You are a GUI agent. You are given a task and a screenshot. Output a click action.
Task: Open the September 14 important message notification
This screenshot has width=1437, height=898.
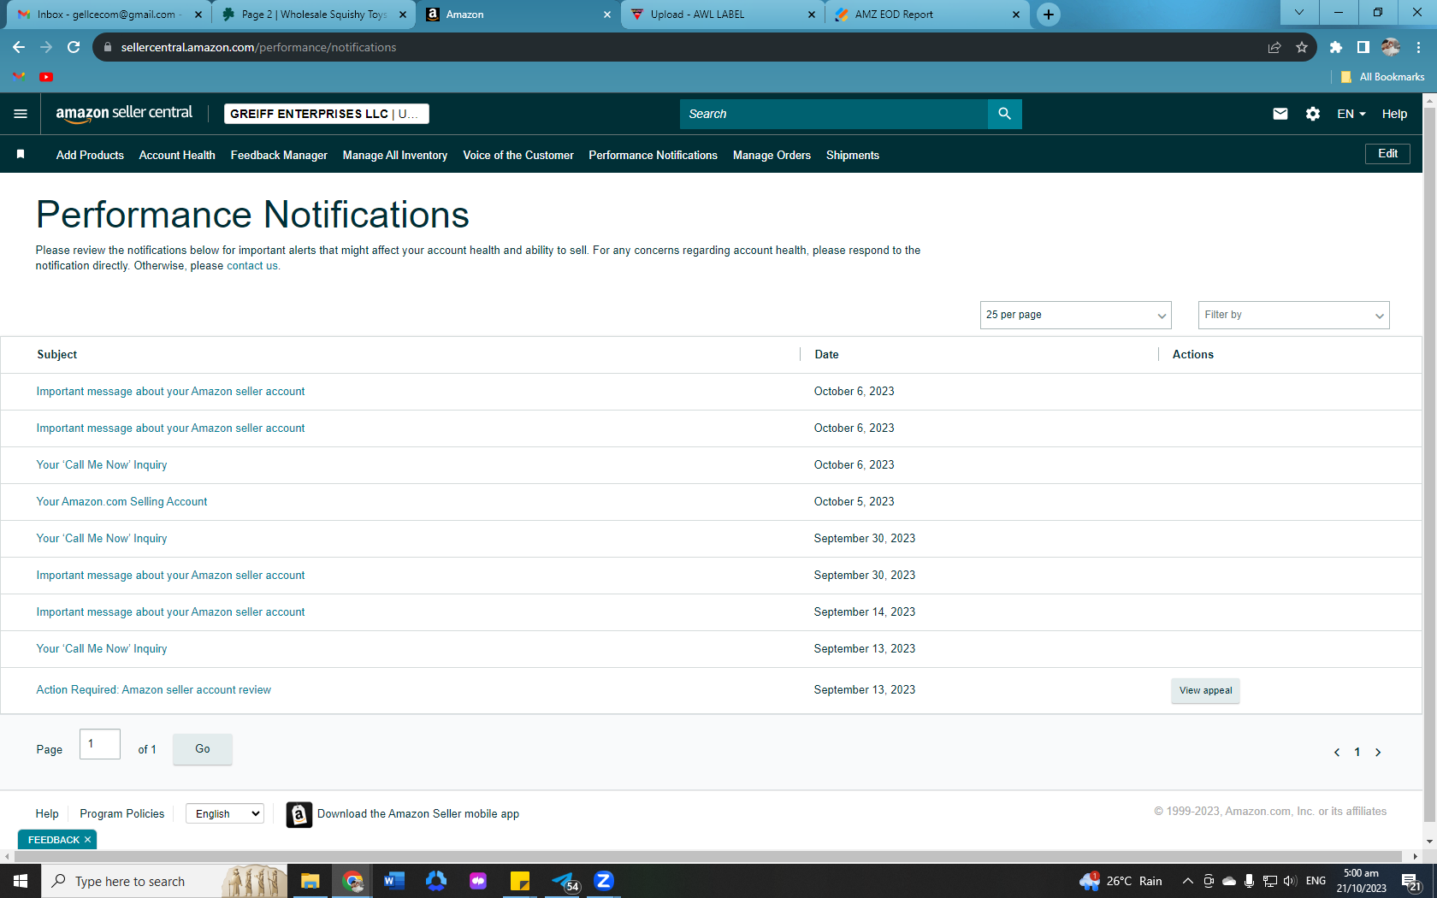tap(170, 612)
